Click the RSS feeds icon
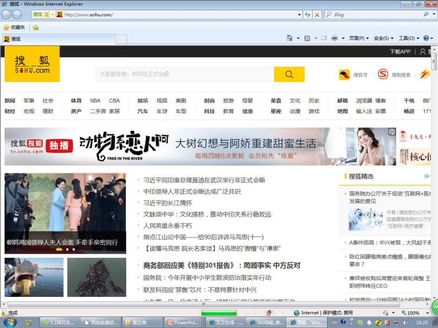This screenshot has height=328, width=438. pyautogui.click(x=307, y=38)
